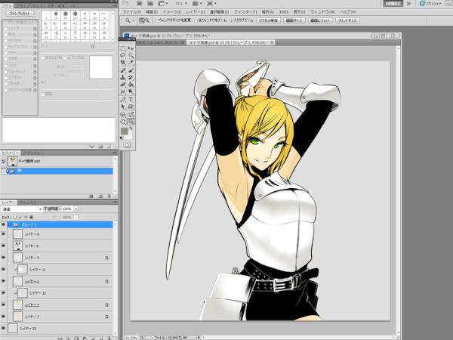This screenshot has width=453, height=340.
Task: Select the 3D Rotate tool
Action: pyautogui.click(x=123, y=115)
